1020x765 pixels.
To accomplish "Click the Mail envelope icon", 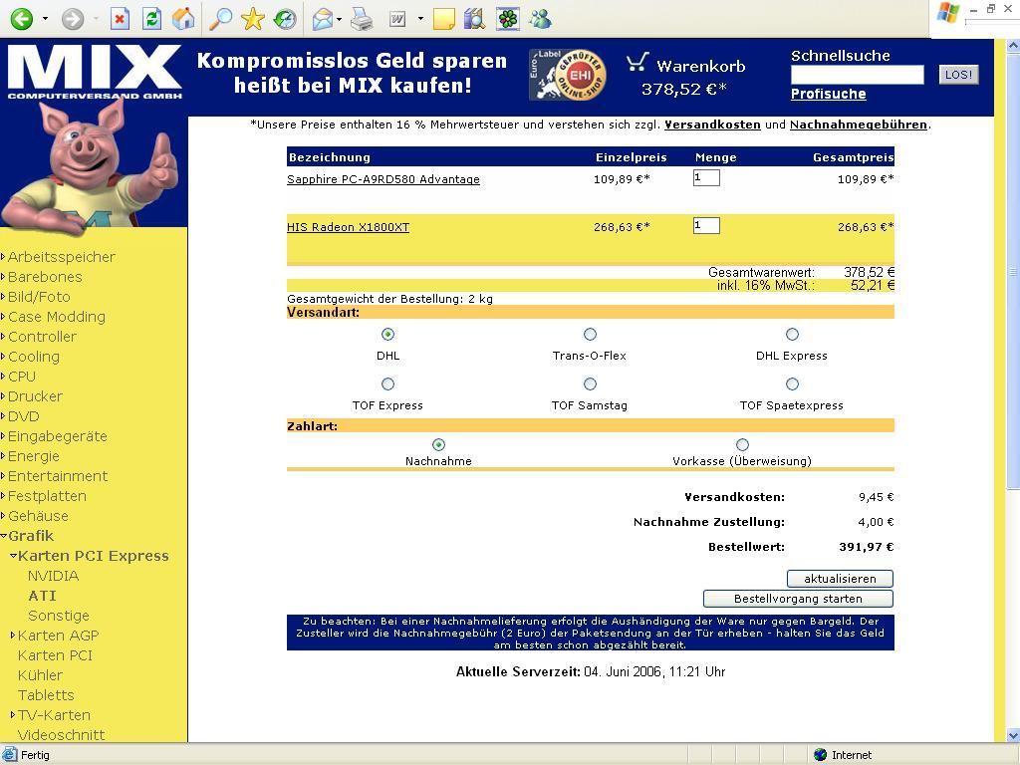I will [x=323, y=20].
